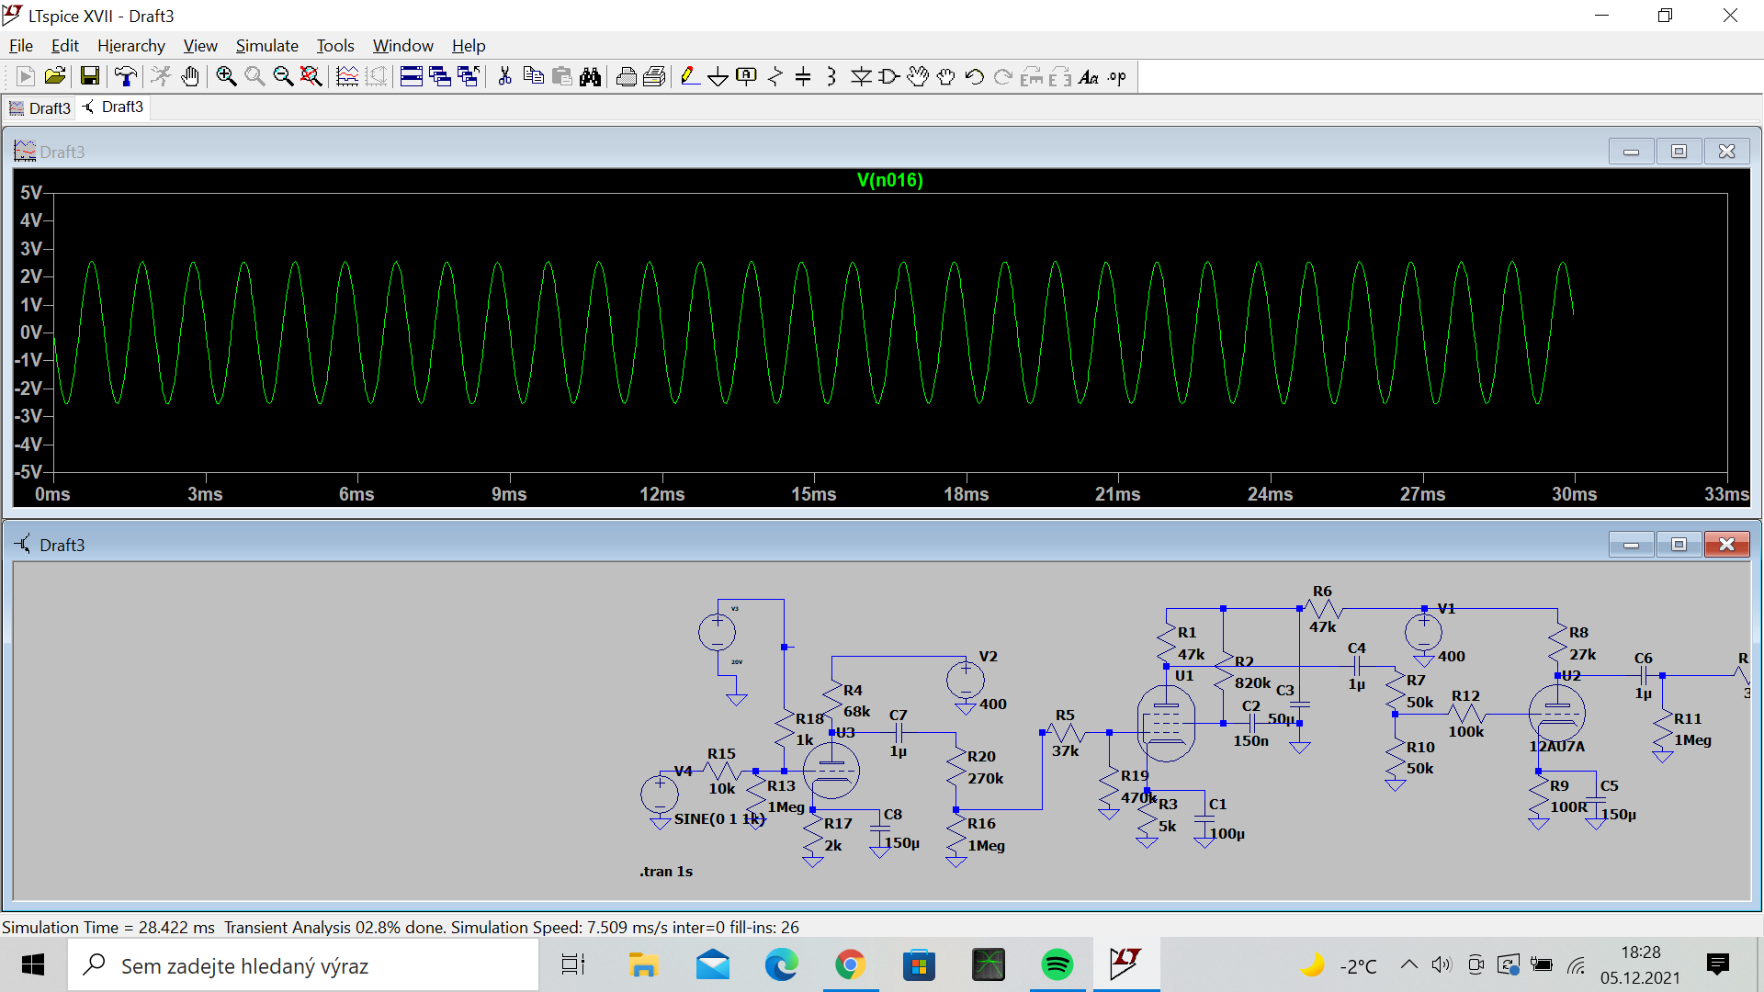Open the Simulate menu

[x=267, y=46]
